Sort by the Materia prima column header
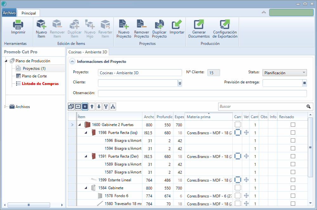This screenshot has height=210, width=317. (x=209, y=117)
